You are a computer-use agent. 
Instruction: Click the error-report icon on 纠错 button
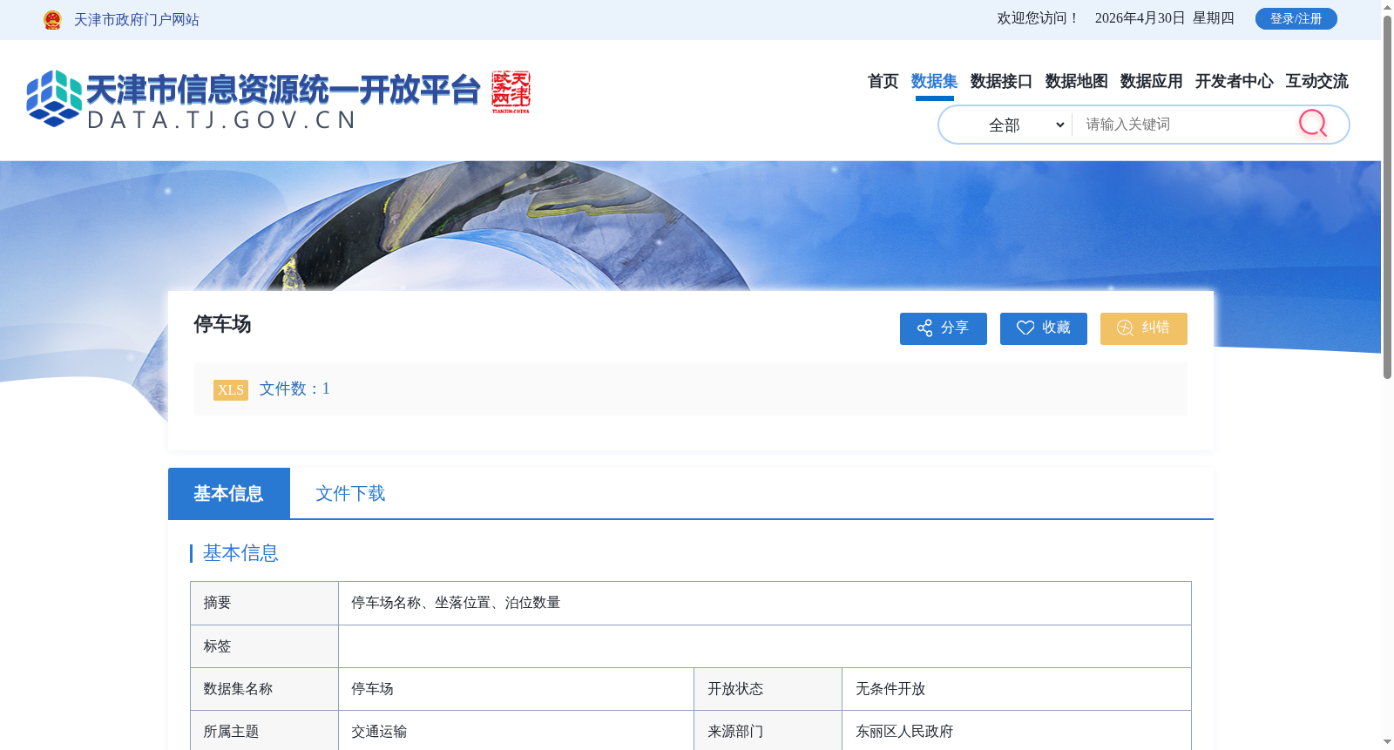1125,328
